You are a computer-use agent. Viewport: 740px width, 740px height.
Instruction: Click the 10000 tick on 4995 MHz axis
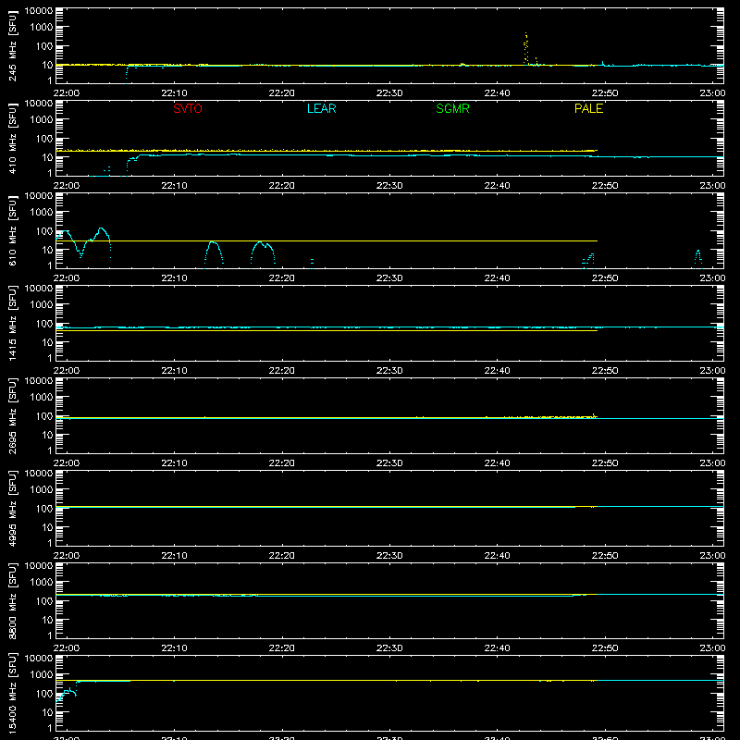point(39,474)
